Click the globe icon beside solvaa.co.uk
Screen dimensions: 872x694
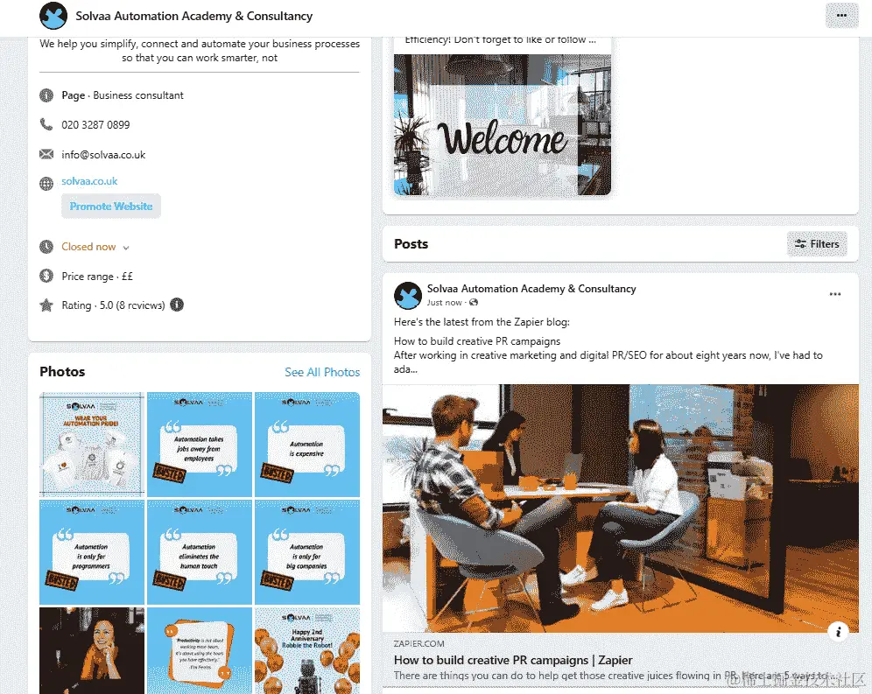click(46, 183)
